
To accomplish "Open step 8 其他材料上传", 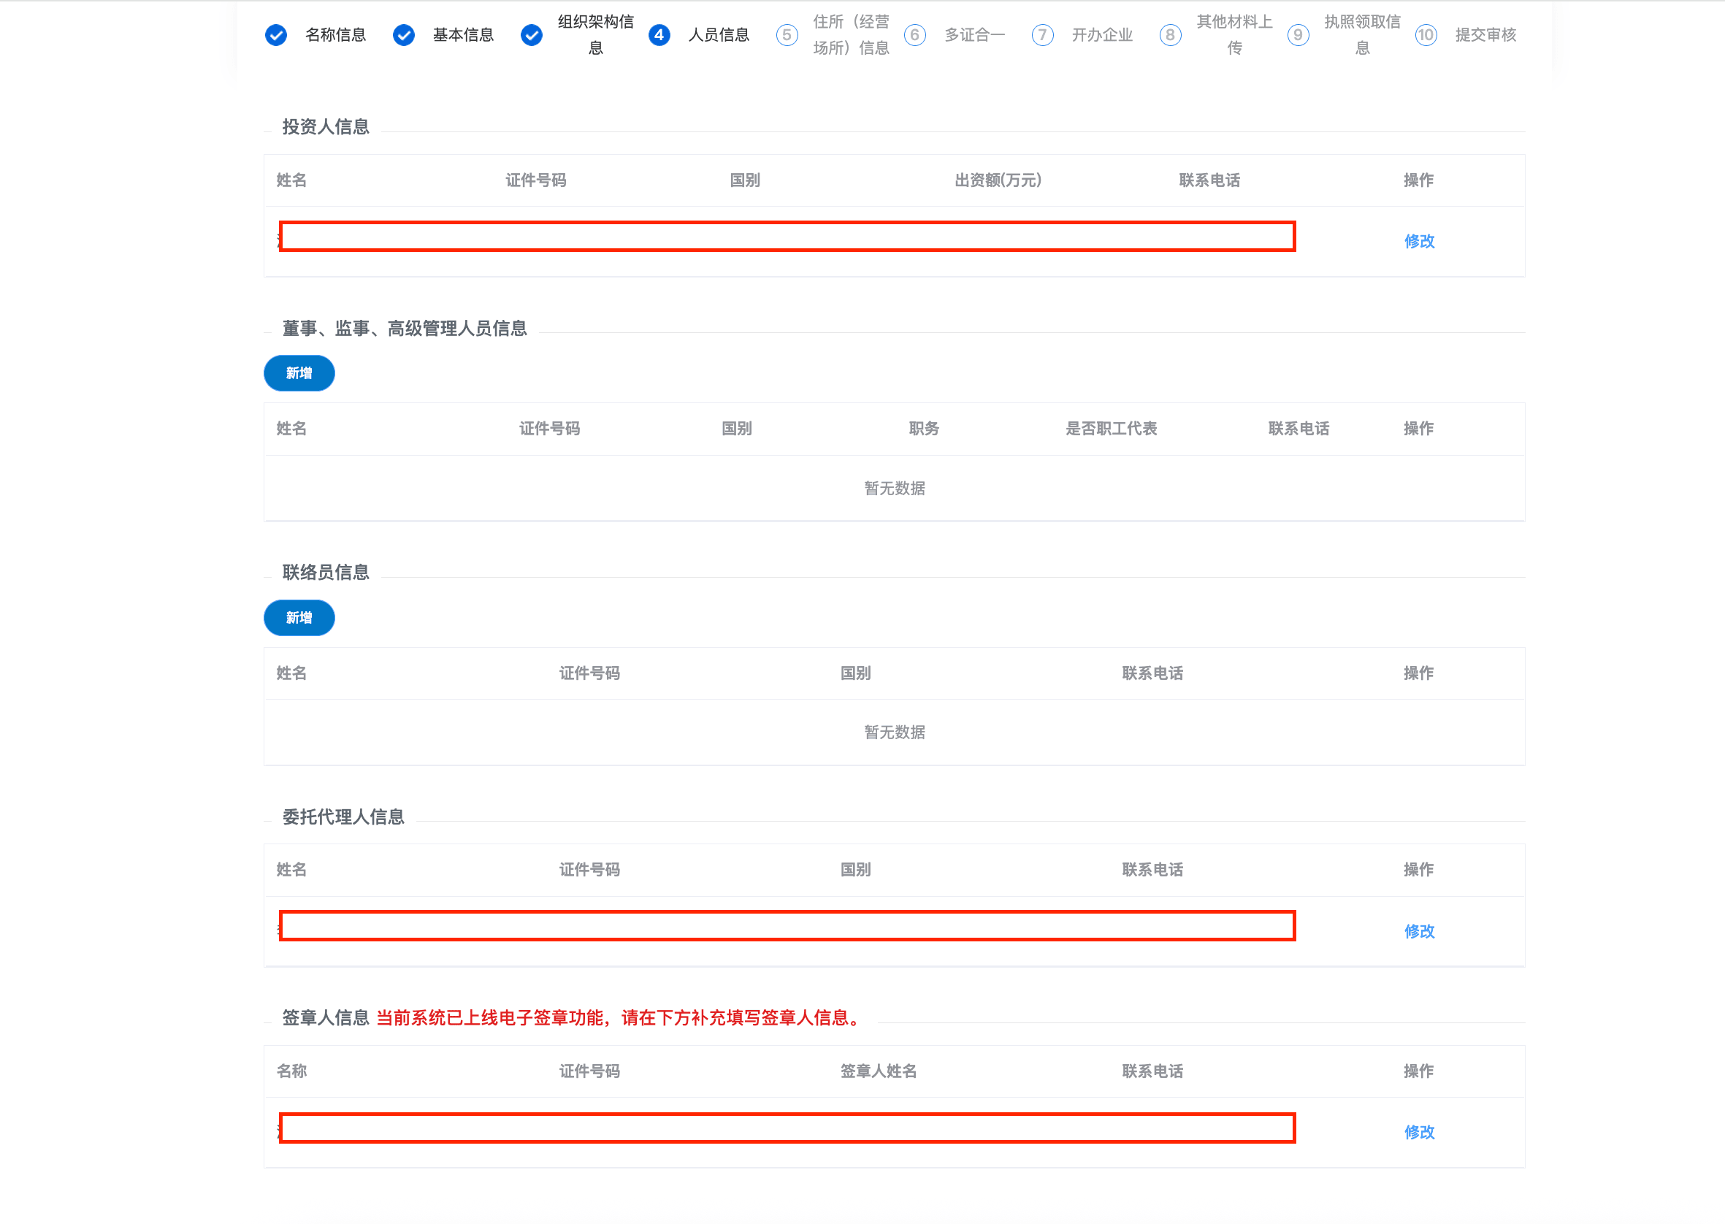I will click(x=1171, y=34).
